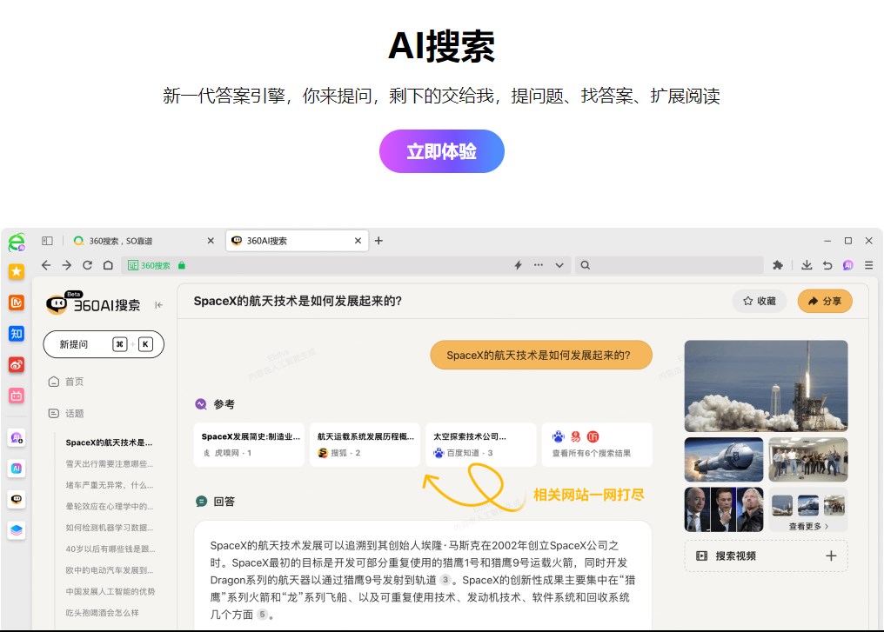884x632 pixels.
Task: Click the orange 分享 share button
Action: [x=824, y=301]
